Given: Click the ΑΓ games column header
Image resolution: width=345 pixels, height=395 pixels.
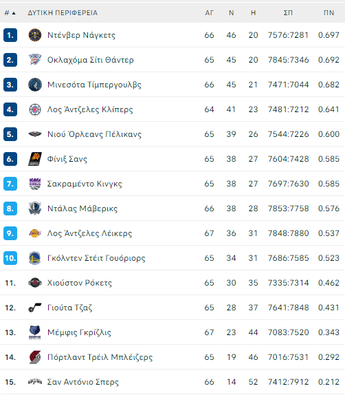Looking at the screenshot, I should [209, 13].
